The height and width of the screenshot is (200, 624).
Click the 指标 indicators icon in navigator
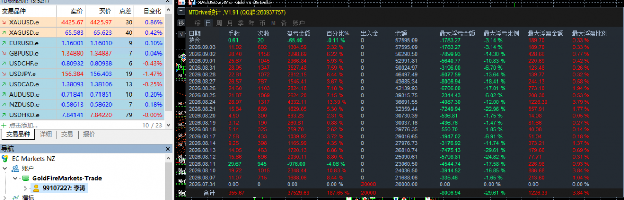tap(15, 197)
